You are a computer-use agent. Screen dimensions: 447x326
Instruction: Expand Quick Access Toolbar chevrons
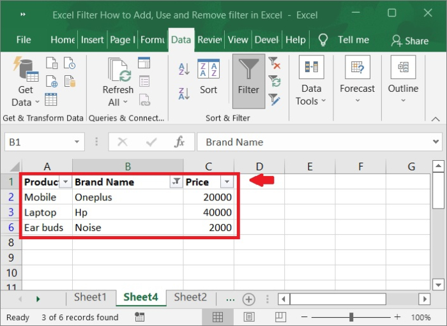tap(23, 14)
